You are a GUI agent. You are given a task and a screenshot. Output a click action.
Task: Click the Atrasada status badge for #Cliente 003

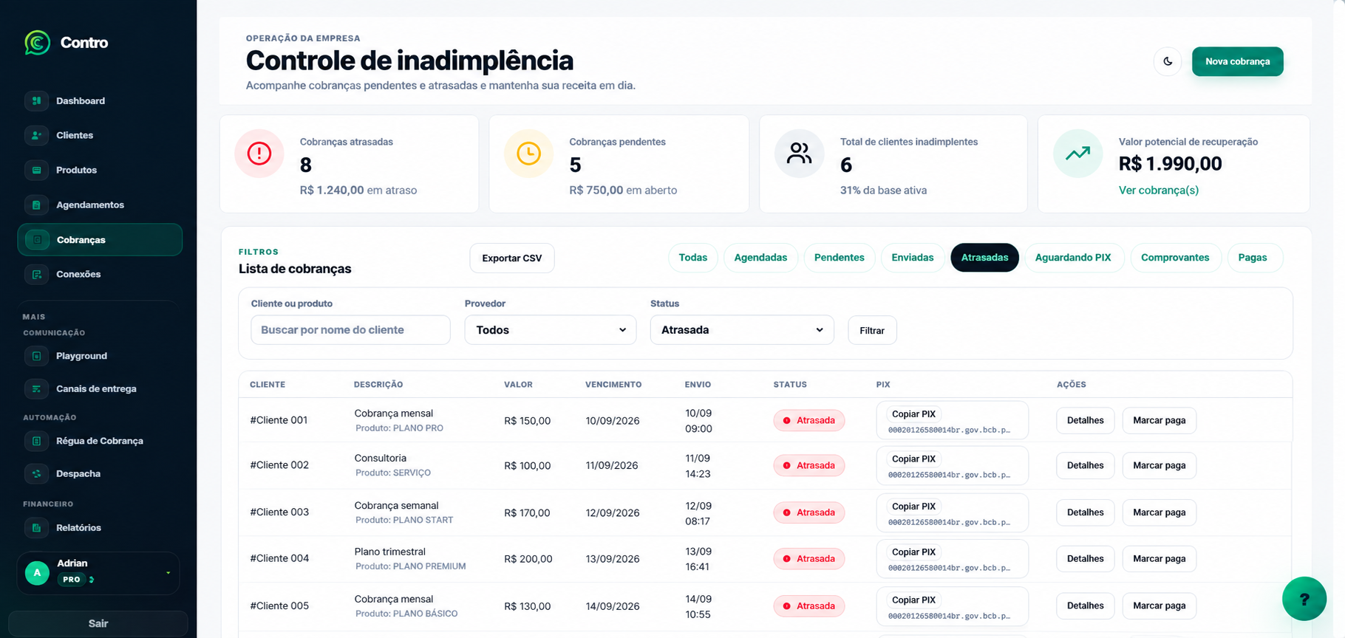[x=809, y=512]
